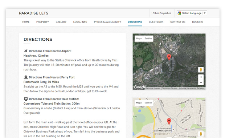Open the Select Language dropdown

click(x=192, y=13)
